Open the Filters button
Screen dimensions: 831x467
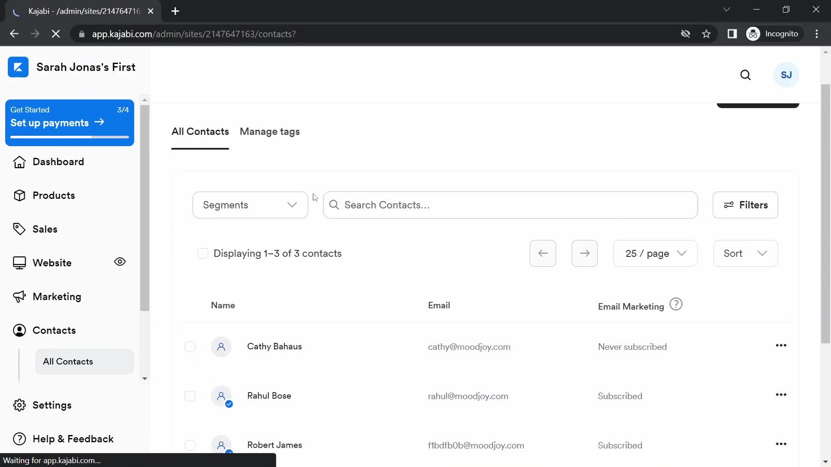(x=745, y=205)
